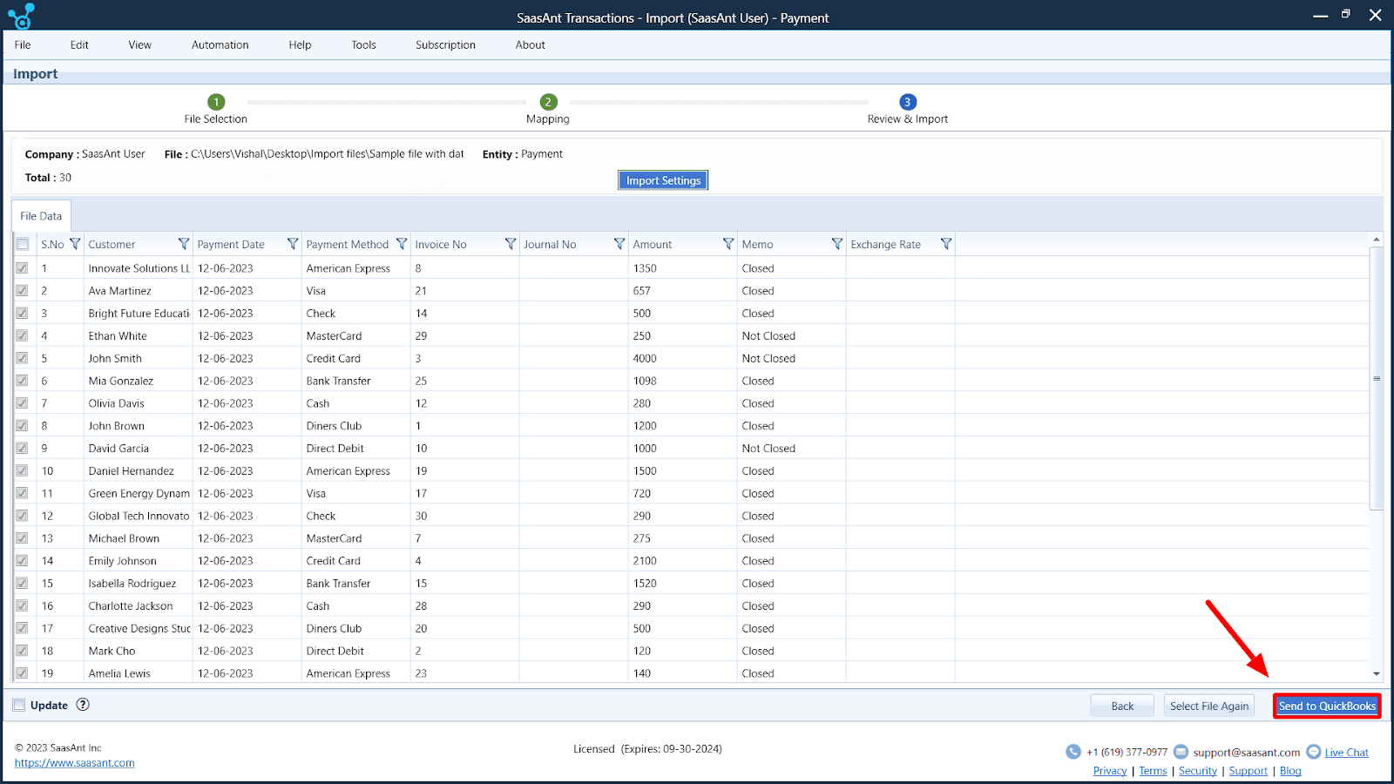Open the Memo column filter icon

[x=837, y=244]
